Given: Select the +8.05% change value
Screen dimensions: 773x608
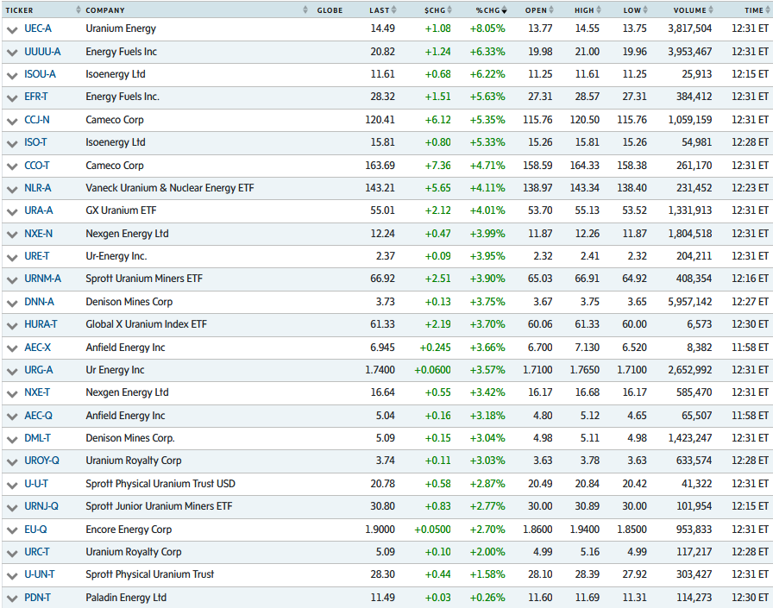Looking at the screenshot, I should tap(487, 28).
